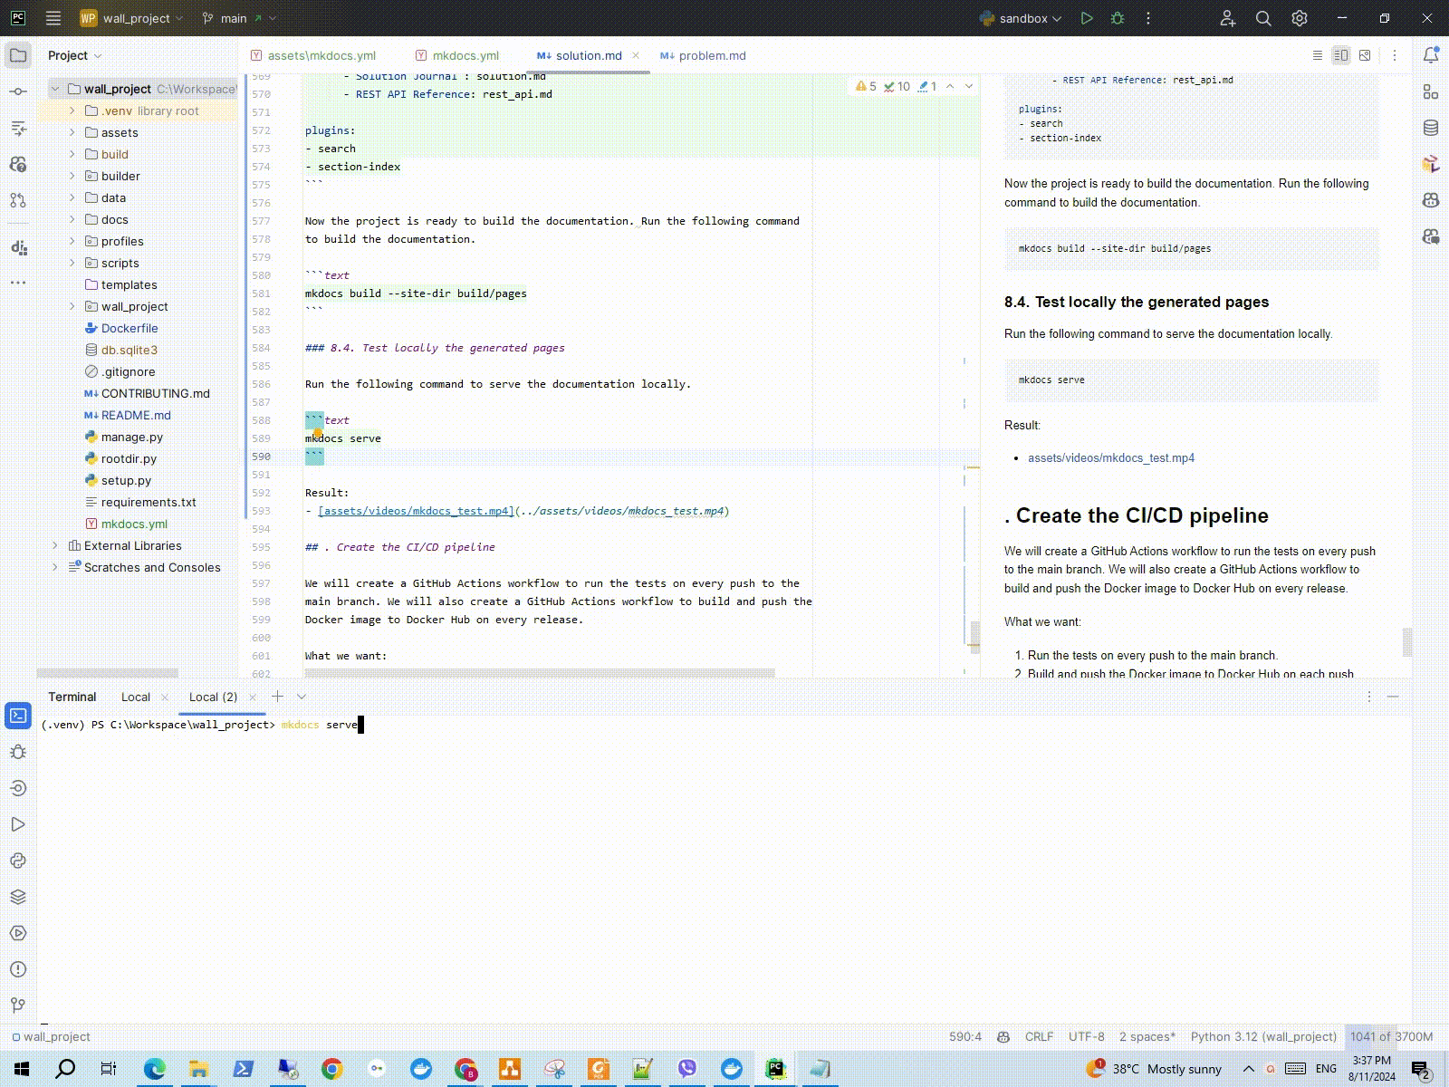Switch to editor and preview view
Viewport: 1449px width, 1087px height.
[1341, 55]
